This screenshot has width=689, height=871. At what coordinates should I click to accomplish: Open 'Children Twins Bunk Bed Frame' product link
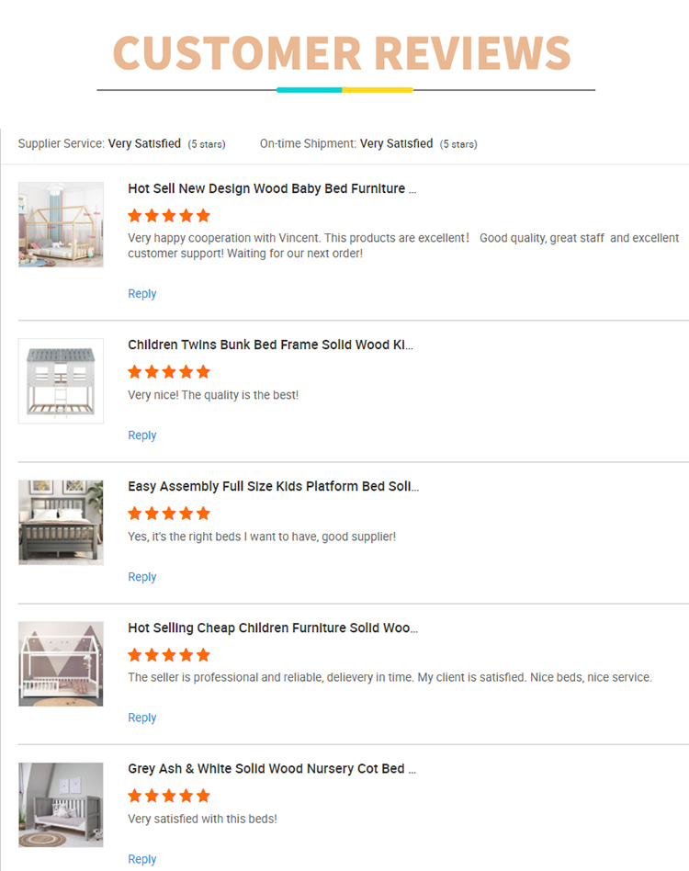270,345
